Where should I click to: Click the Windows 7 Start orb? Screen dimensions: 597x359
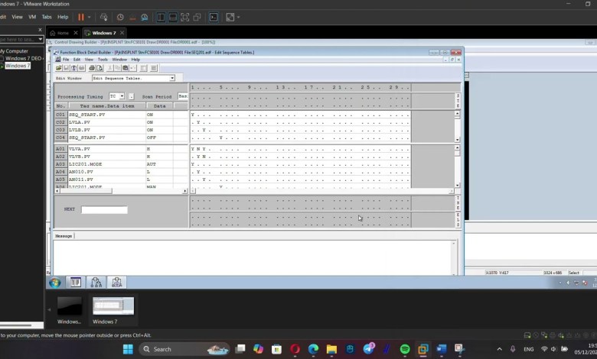pos(55,283)
